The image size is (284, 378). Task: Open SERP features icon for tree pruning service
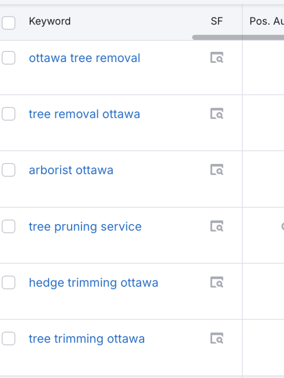pyautogui.click(x=217, y=226)
